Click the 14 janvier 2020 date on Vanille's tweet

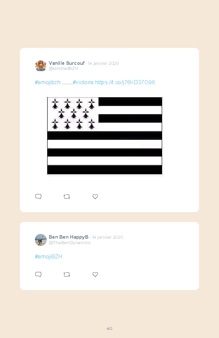103,64
